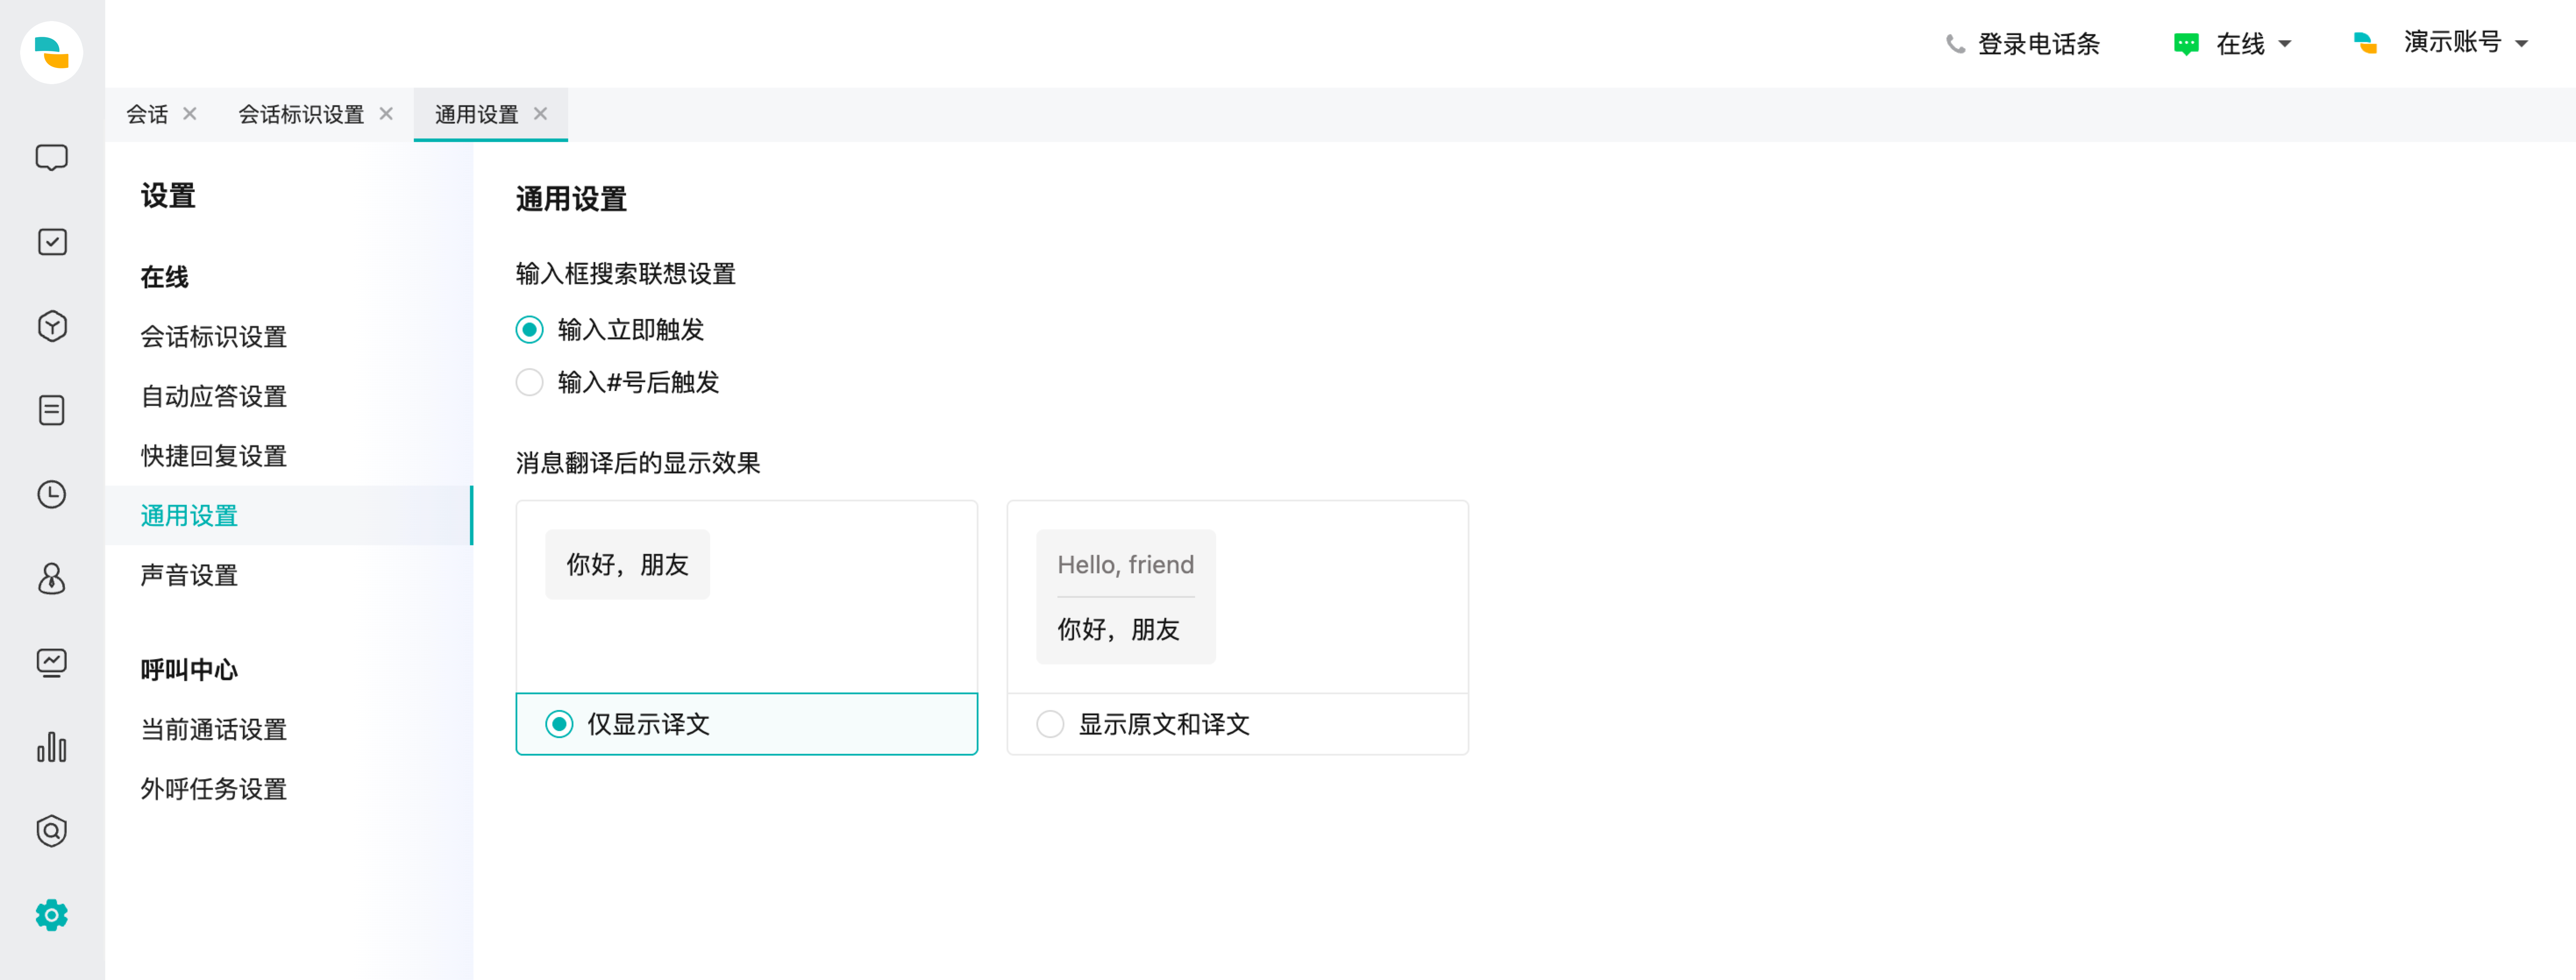Image resolution: width=2576 pixels, height=980 pixels.
Task: Select the task checkbox sidebar icon
Action: [x=51, y=241]
